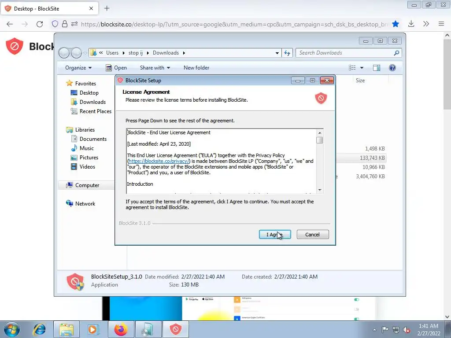Screen dimensions: 451x338
Task: Click the Change your view icon
Action: [352, 68]
